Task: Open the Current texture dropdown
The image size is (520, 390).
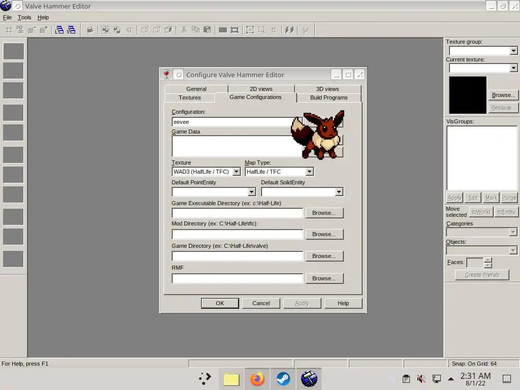Action: point(513,68)
